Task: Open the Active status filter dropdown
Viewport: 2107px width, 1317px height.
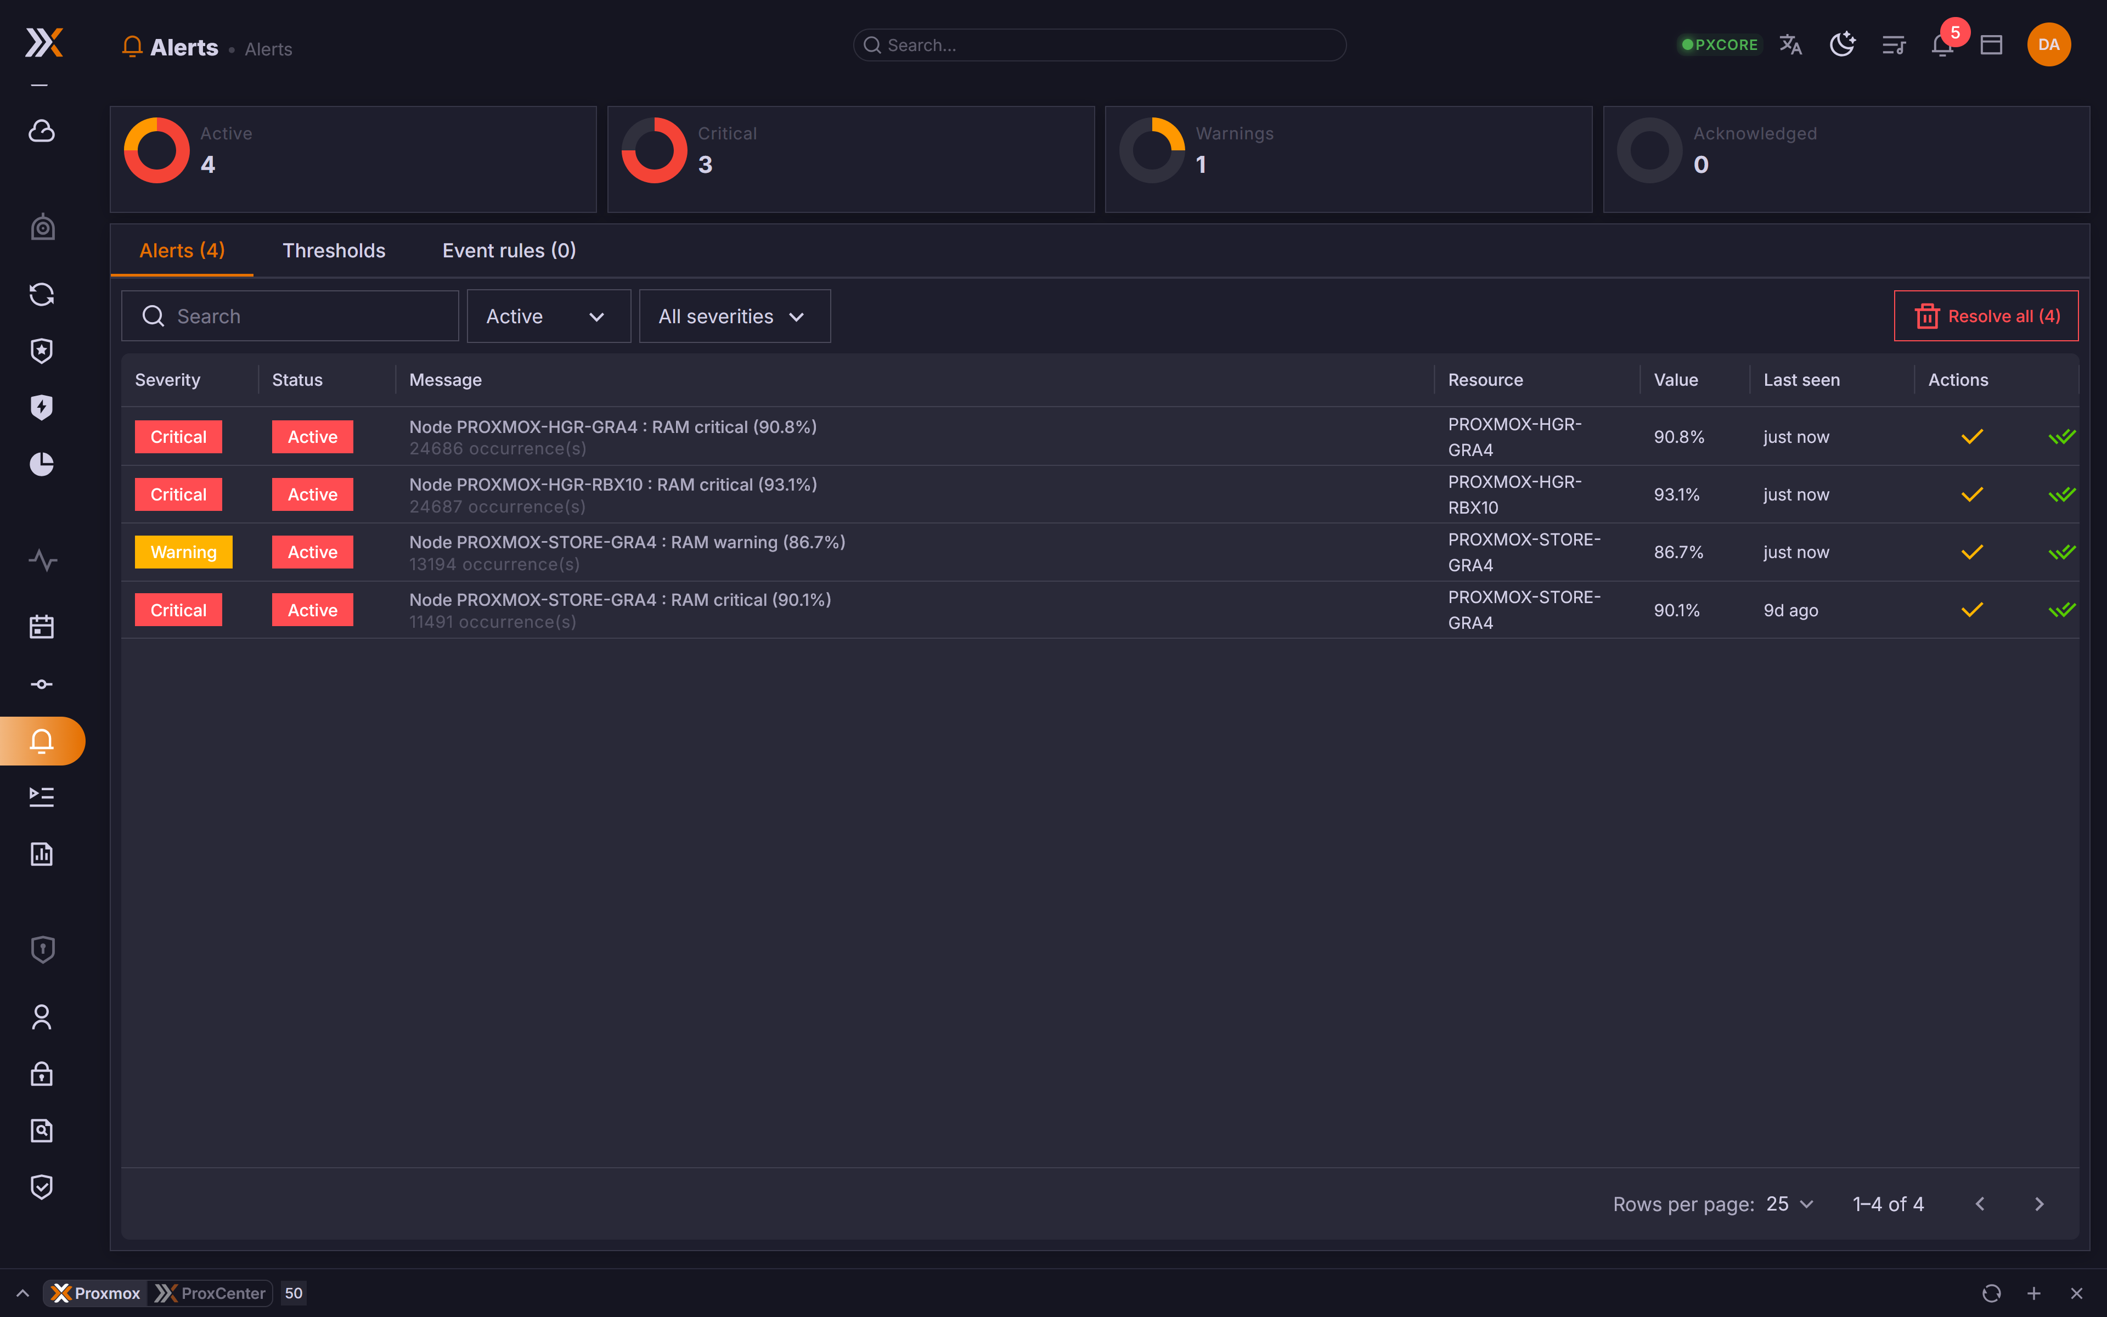Action: (x=549, y=316)
